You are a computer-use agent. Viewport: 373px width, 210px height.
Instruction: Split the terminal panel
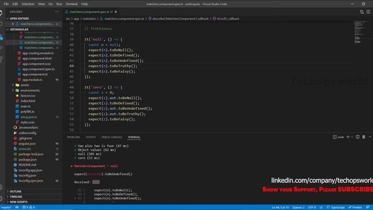point(357,137)
